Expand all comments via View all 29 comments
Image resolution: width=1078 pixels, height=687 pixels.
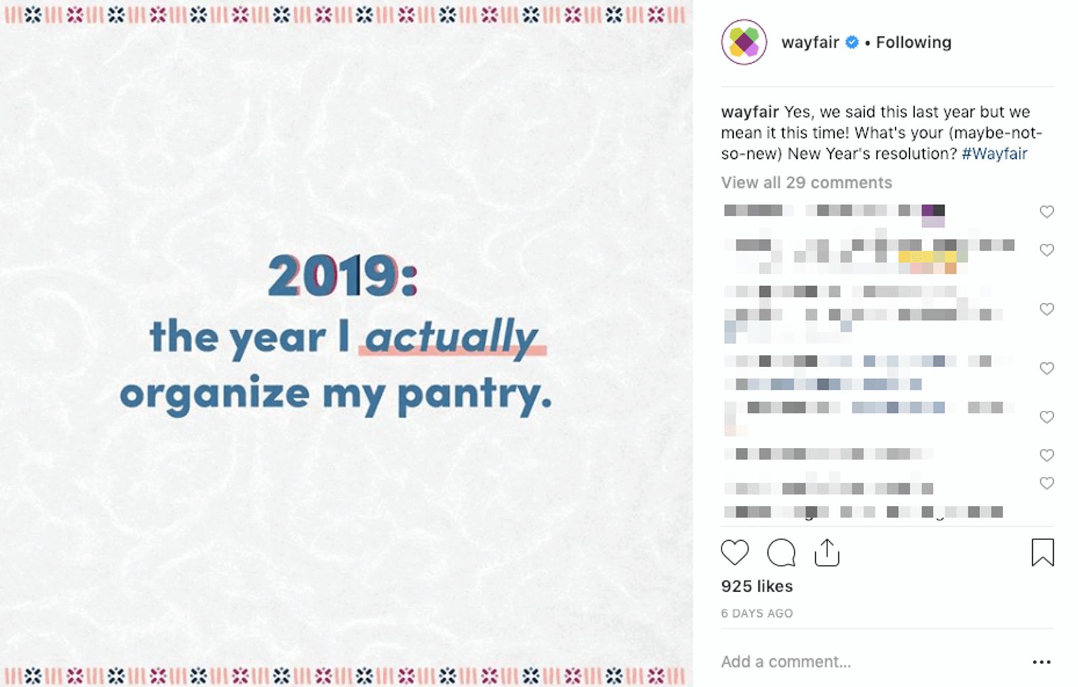tap(806, 182)
